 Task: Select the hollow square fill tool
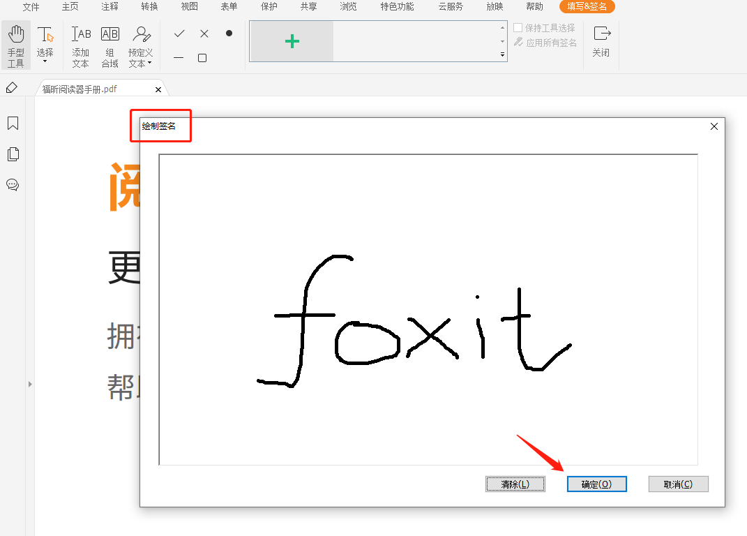202,58
